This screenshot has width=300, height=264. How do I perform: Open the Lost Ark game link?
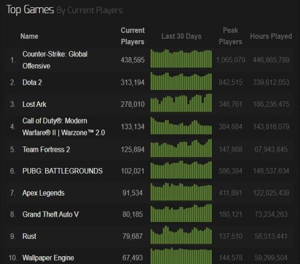[x=34, y=104]
